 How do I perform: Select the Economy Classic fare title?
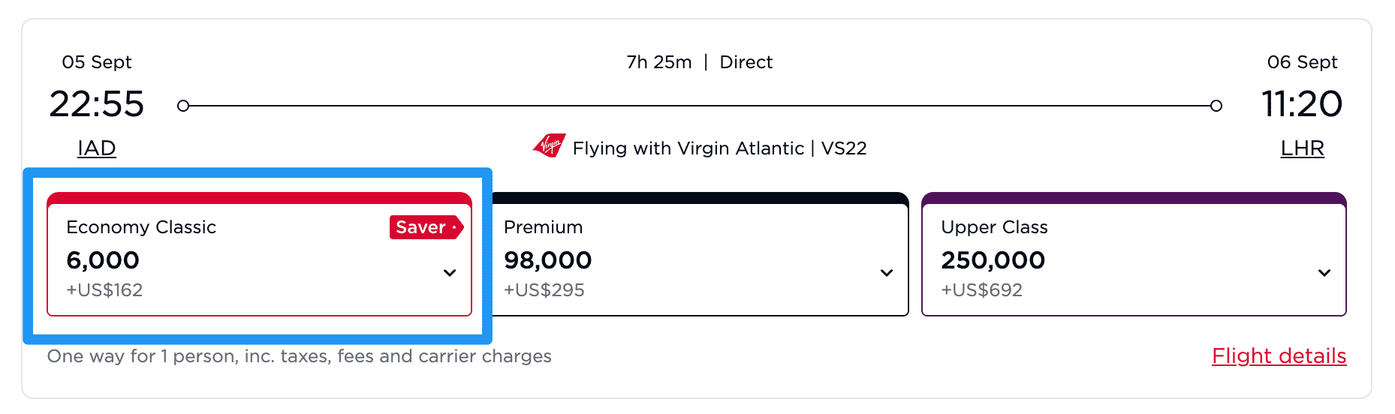click(141, 227)
